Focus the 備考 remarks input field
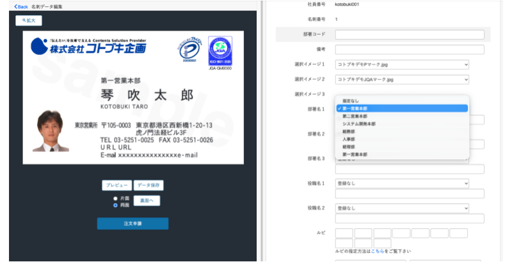The width and height of the screenshot is (512, 262). point(410,50)
